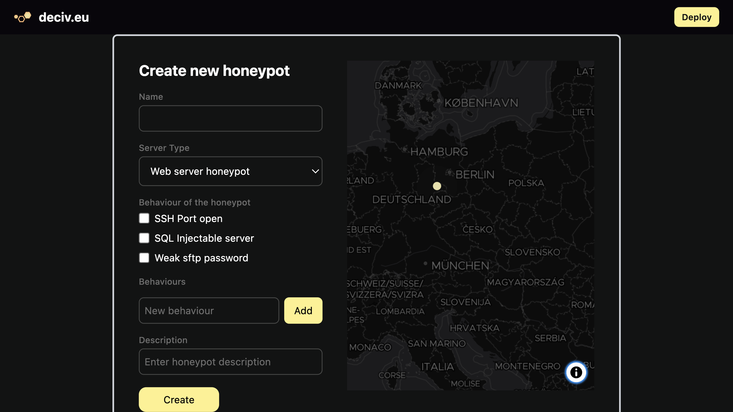Click the Create button
This screenshot has width=733, height=412.
pyautogui.click(x=178, y=399)
